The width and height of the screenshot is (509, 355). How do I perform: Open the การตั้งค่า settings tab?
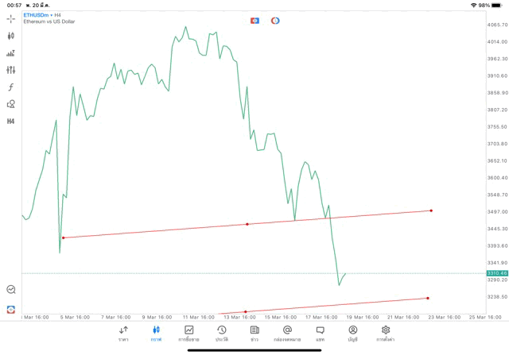point(386,333)
